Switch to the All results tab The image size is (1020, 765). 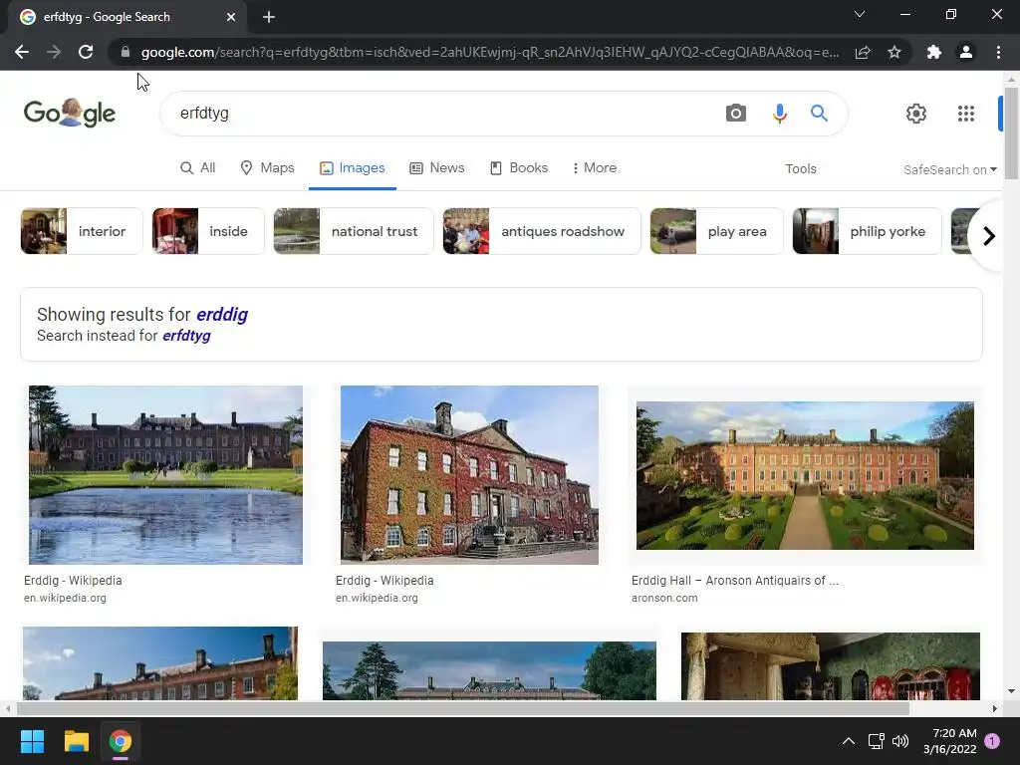coord(198,167)
